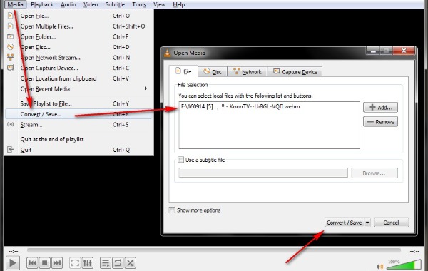Enable Show more options checkbox

pos(172,210)
